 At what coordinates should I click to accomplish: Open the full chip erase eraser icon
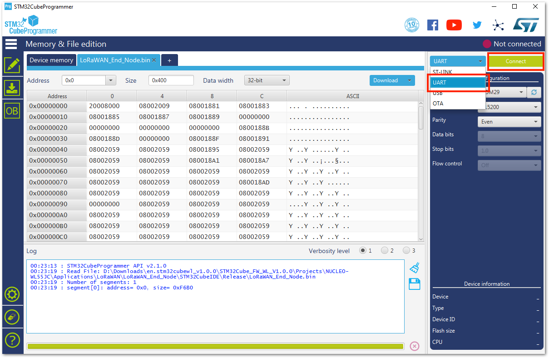pyautogui.click(x=12, y=317)
